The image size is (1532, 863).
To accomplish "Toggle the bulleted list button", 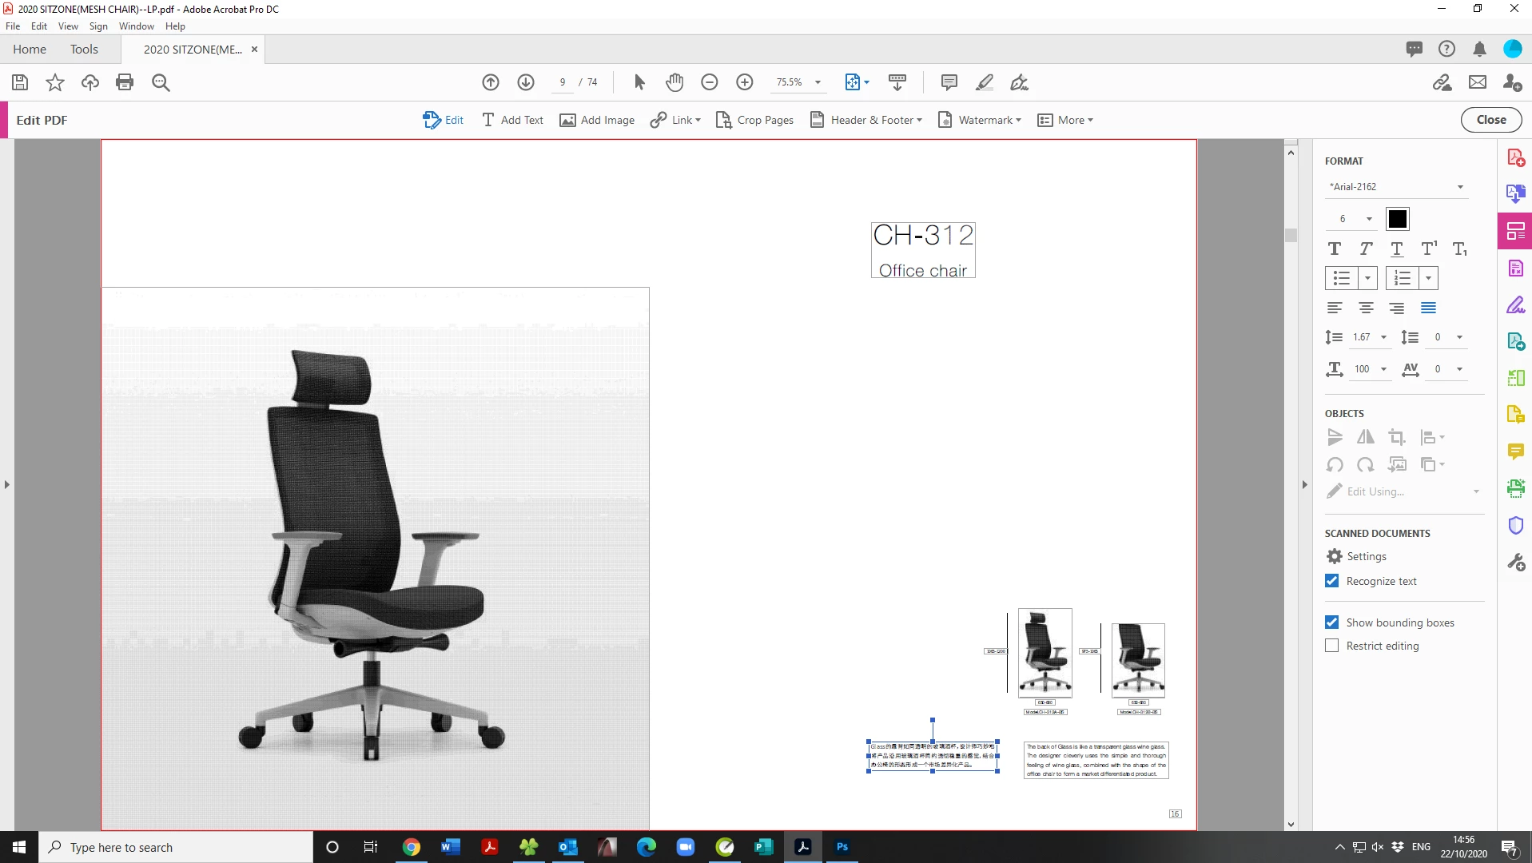I will (1342, 278).
